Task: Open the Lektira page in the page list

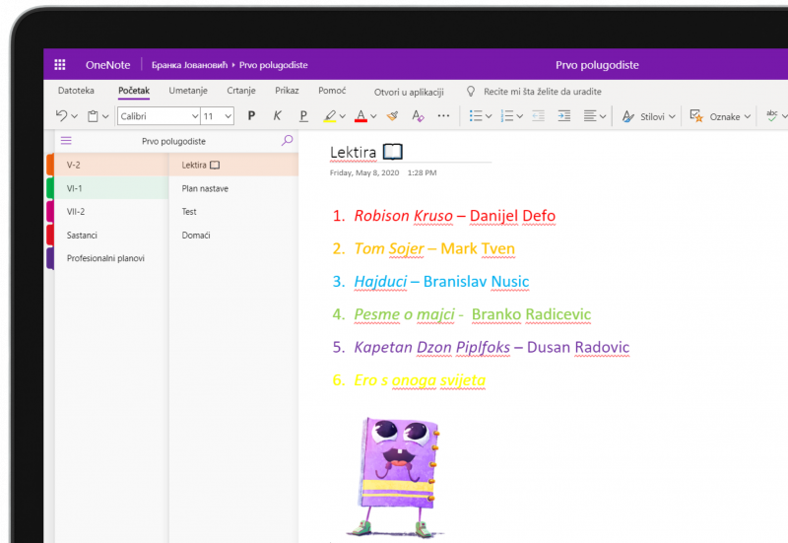Action: click(233, 165)
